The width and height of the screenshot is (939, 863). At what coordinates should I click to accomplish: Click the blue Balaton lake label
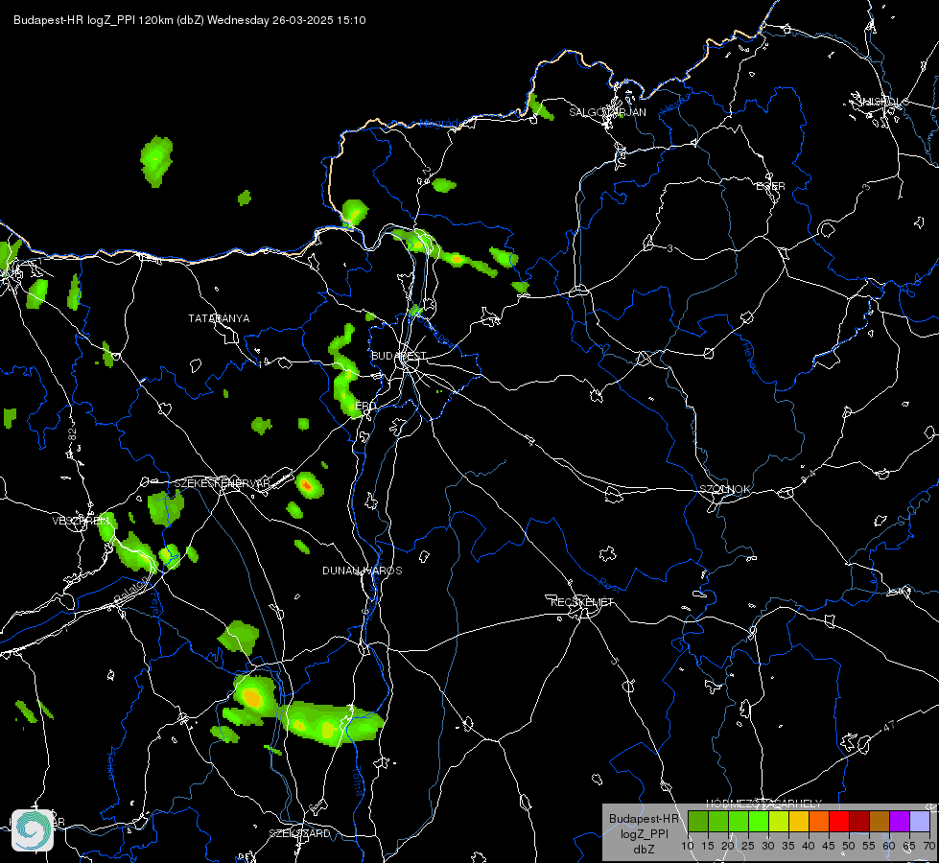click(130, 591)
